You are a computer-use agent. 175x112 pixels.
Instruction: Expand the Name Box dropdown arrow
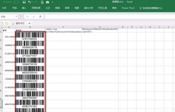click(x=16, y=16)
